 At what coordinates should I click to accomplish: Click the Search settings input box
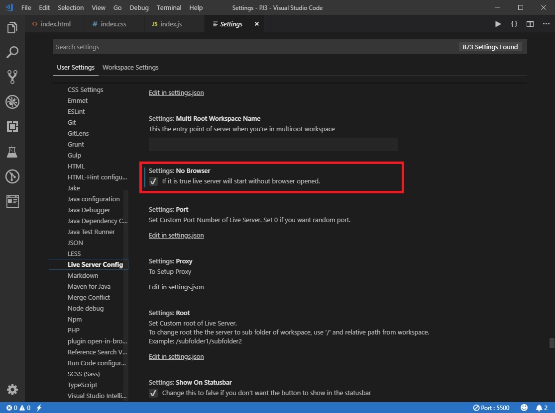pyautogui.click(x=255, y=47)
